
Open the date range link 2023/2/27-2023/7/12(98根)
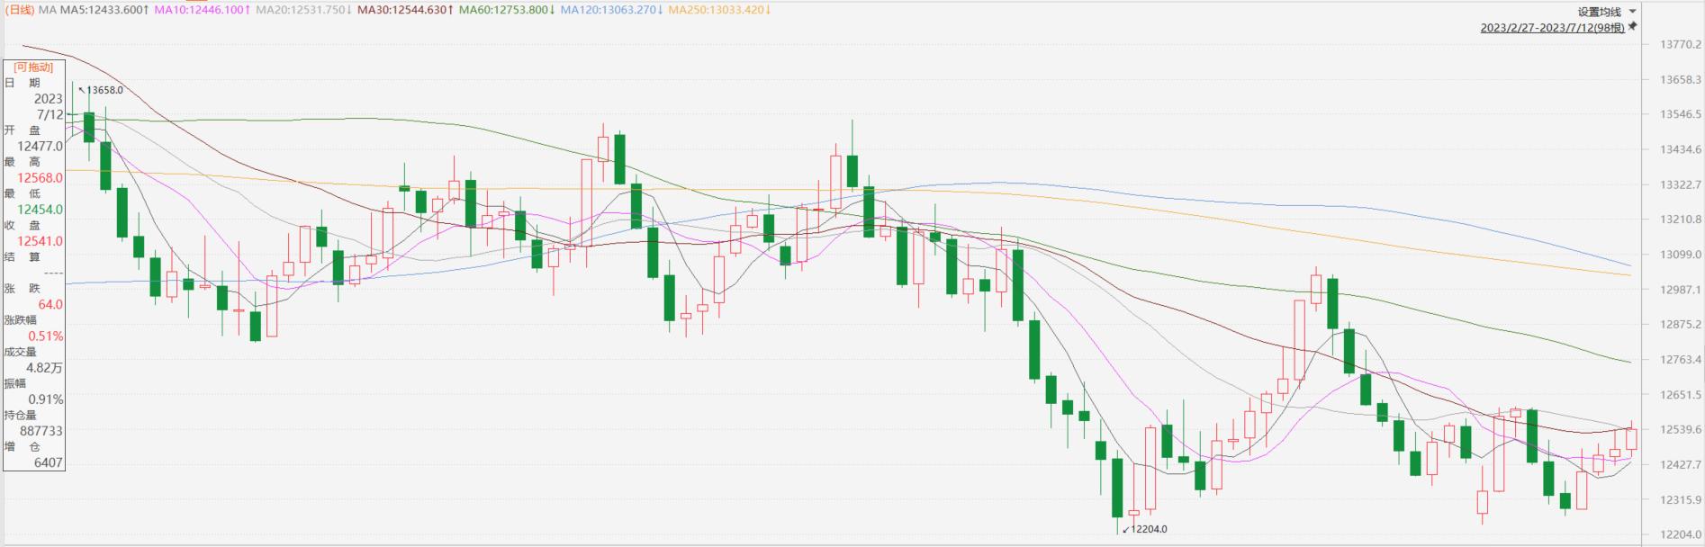(1553, 28)
